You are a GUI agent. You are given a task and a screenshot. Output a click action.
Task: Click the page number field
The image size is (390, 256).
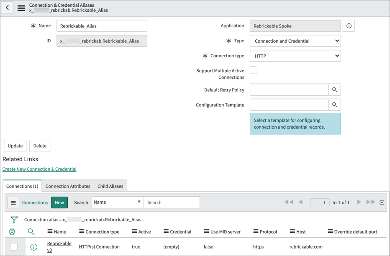coord(320,203)
